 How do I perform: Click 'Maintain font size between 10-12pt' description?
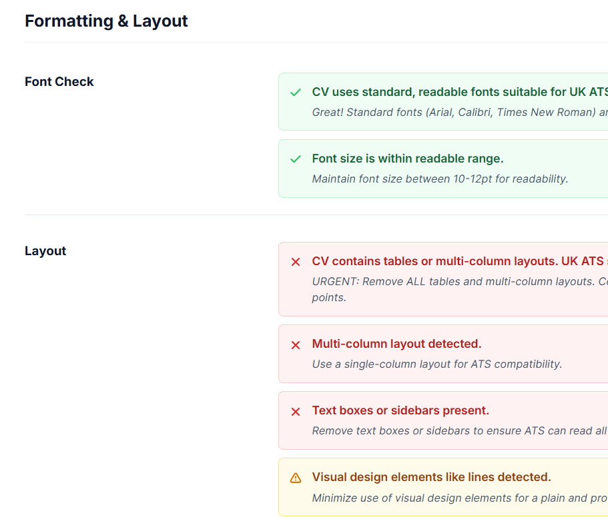coord(440,179)
